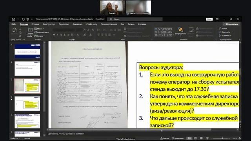Open the Справка tab

click(x=142, y=24)
